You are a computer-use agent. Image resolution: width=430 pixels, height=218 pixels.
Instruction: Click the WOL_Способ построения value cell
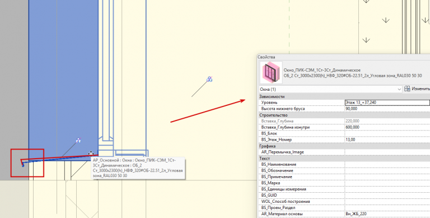click(387, 202)
